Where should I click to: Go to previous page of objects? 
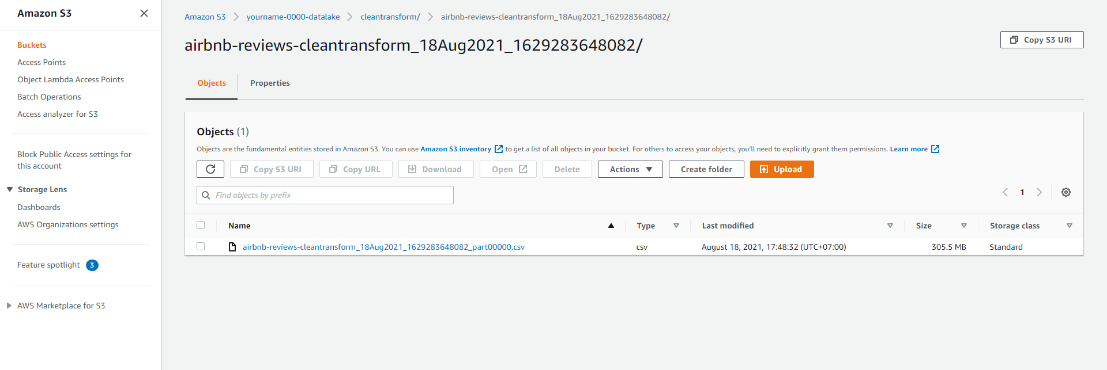(x=1005, y=192)
